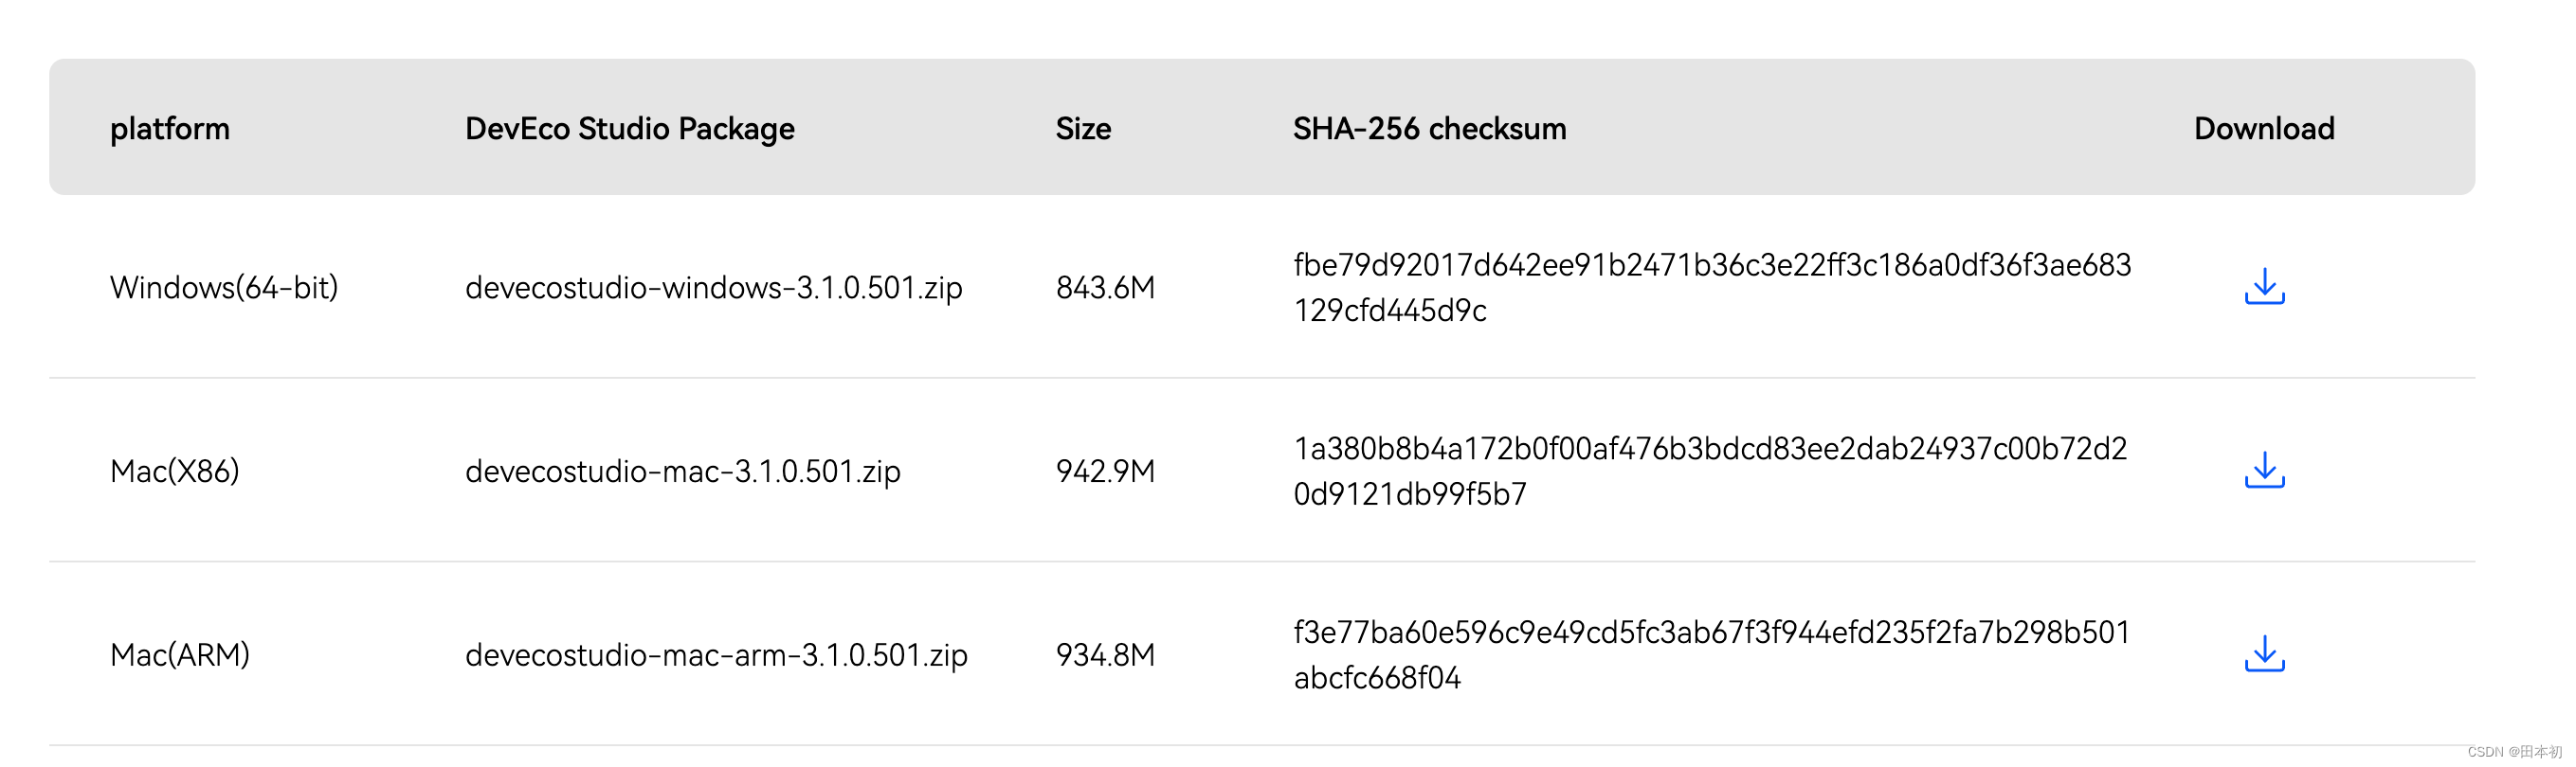
Task: Click the SHA-256 checksum header
Action: coord(1429,129)
